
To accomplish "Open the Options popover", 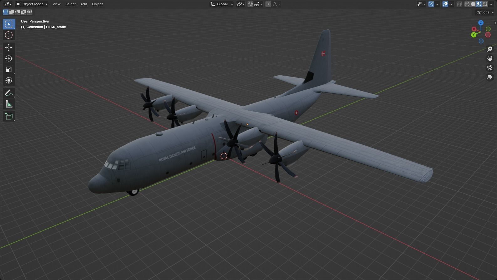I will (x=484, y=12).
